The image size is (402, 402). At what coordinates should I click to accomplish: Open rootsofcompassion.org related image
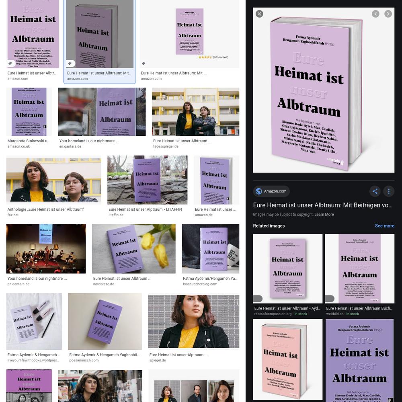pos(288,269)
